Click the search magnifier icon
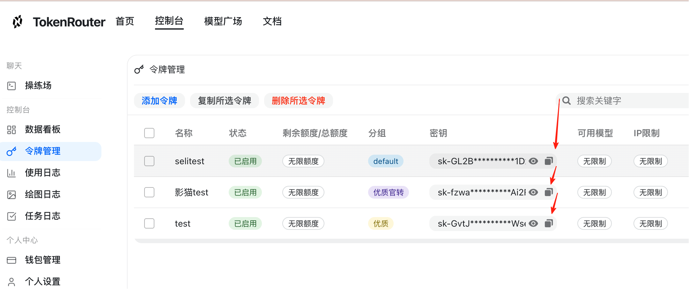Image resolution: width=689 pixels, height=289 pixels. pyautogui.click(x=567, y=101)
